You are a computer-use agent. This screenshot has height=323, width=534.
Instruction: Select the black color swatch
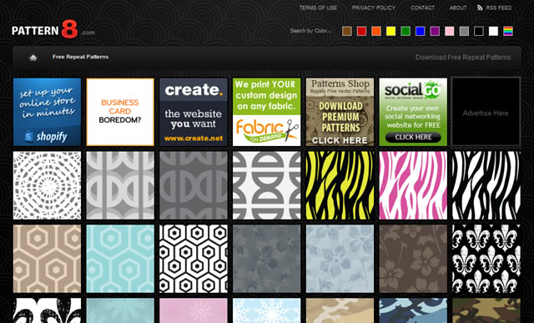pos(478,32)
